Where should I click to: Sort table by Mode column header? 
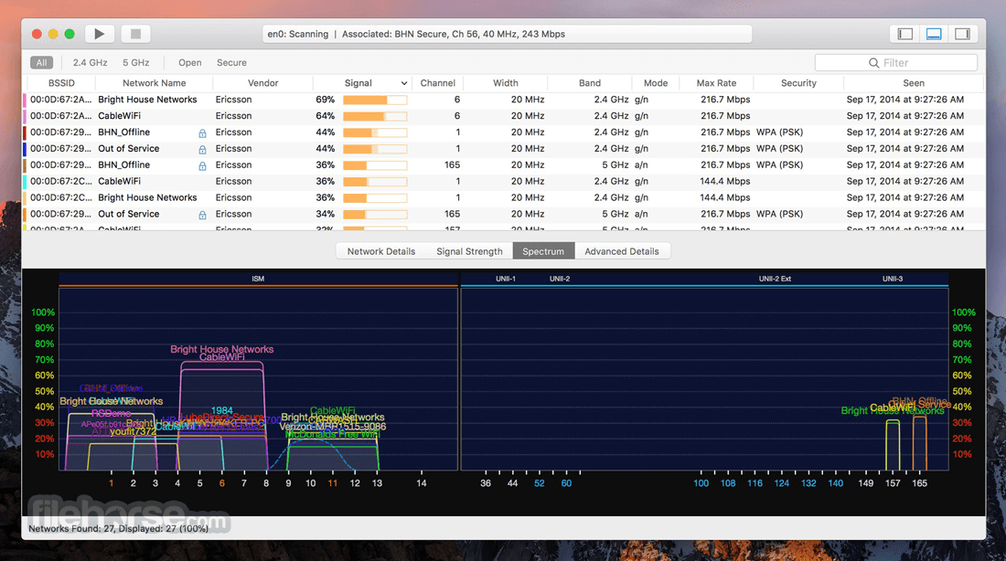click(656, 83)
